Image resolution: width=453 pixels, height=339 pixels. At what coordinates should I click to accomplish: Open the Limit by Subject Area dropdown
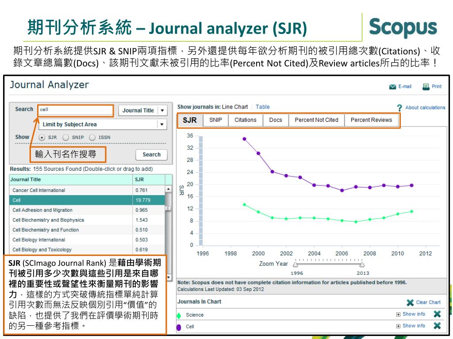pyautogui.click(x=103, y=124)
